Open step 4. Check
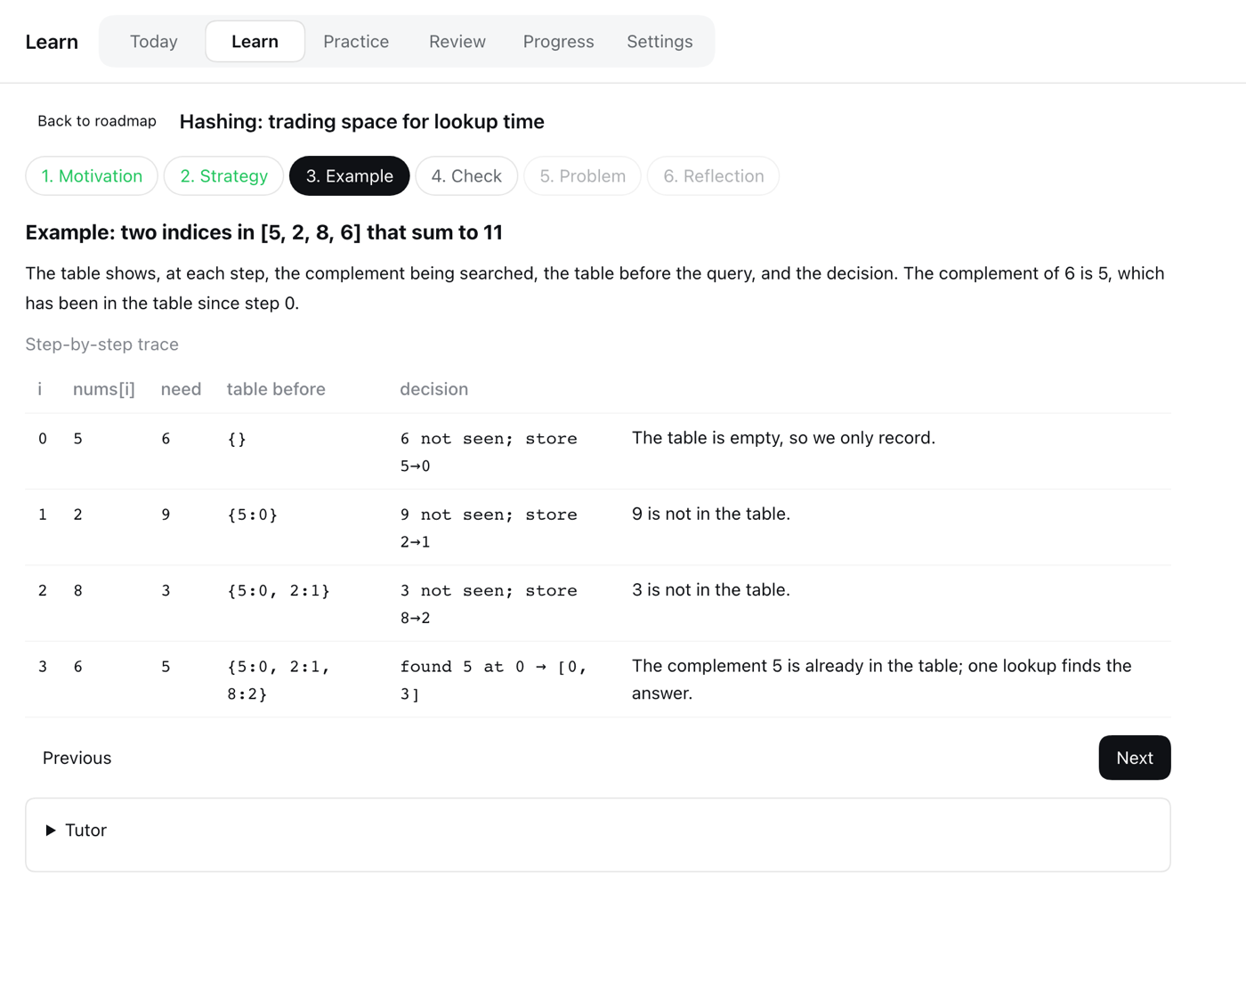 click(x=466, y=176)
